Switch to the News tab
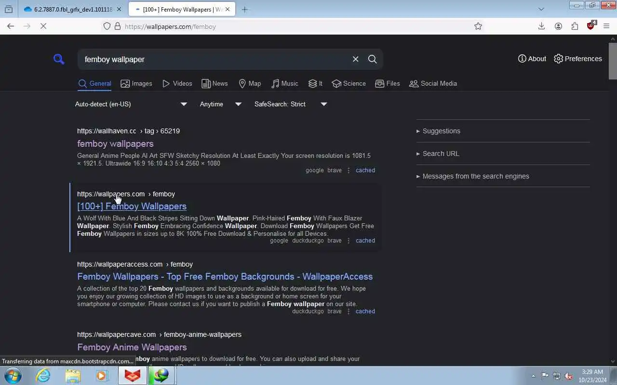The image size is (617, 385). pos(215,83)
